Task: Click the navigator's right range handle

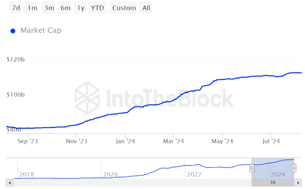Action: 294,168
